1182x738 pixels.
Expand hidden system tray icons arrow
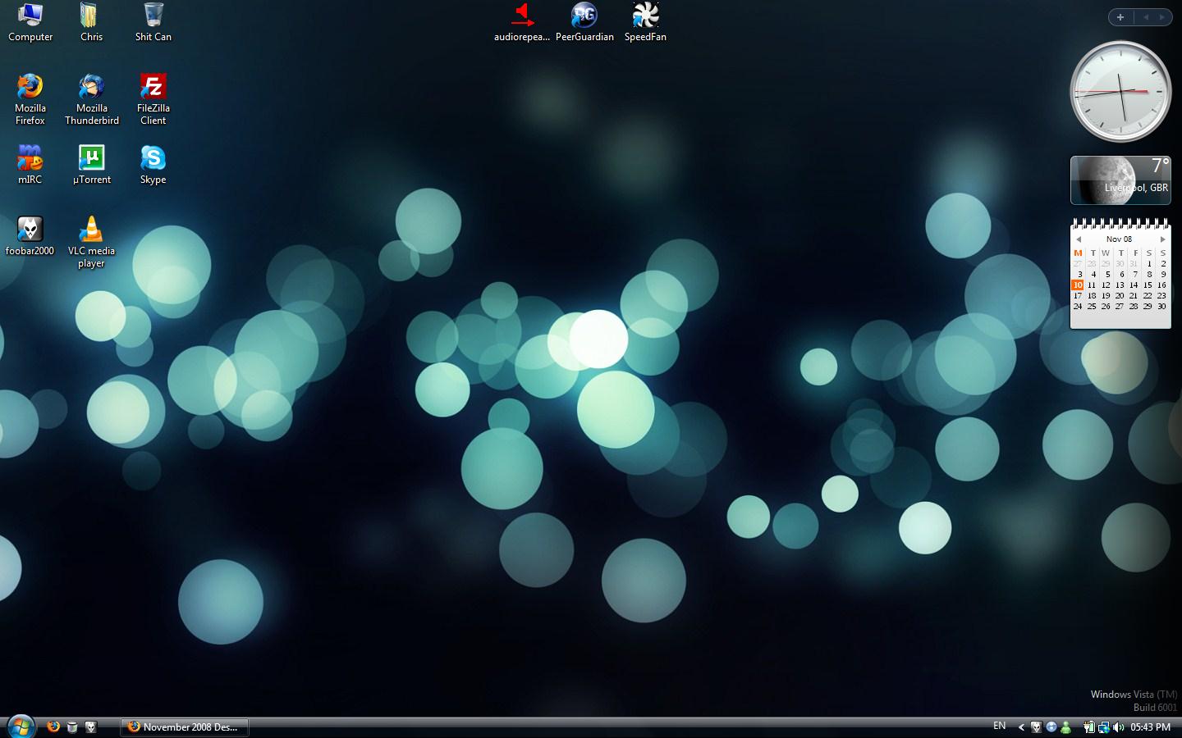pos(1021,727)
